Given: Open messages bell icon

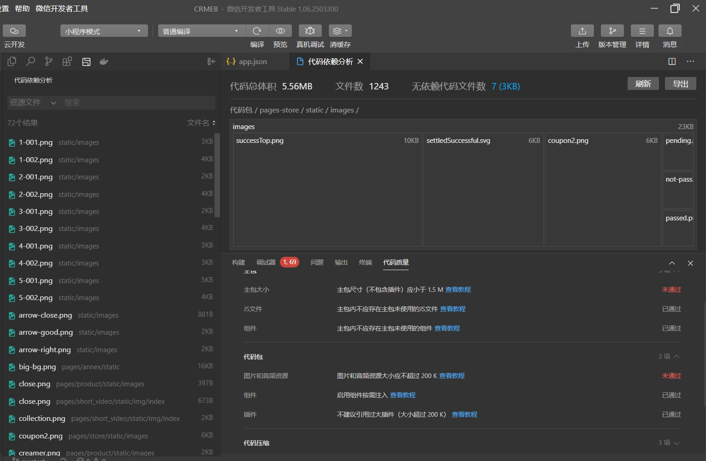Looking at the screenshot, I should click(x=670, y=31).
